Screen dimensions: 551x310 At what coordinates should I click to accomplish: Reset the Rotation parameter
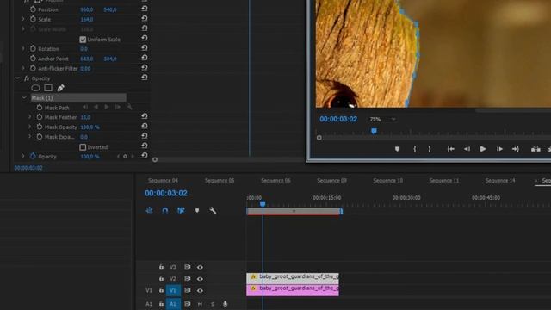pyautogui.click(x=144, y=48)
